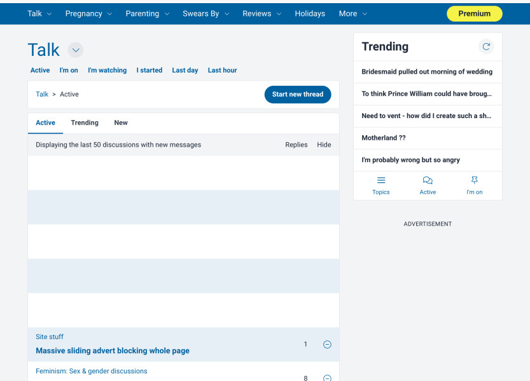The image size is (530, 381).
Task: Click the Holidays menu item
Action: click(310, 13)
